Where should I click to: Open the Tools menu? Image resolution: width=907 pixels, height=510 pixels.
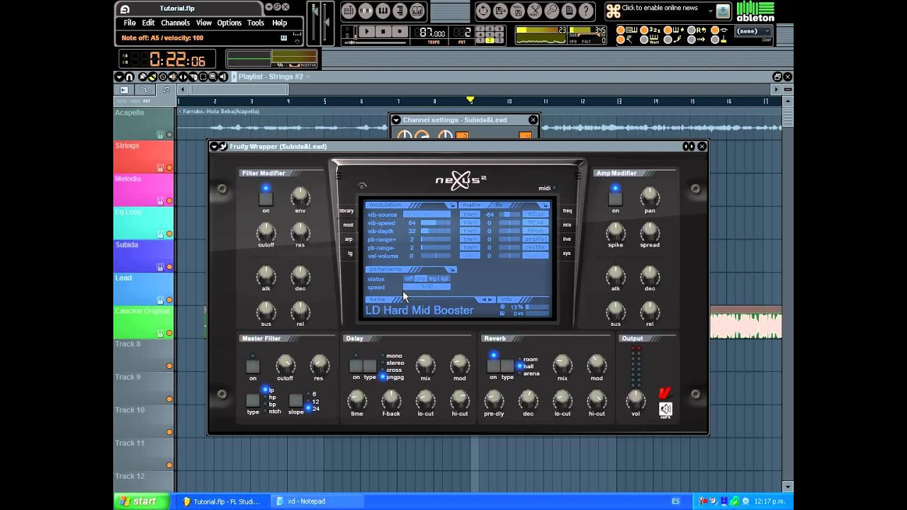[x=256, y=23]
